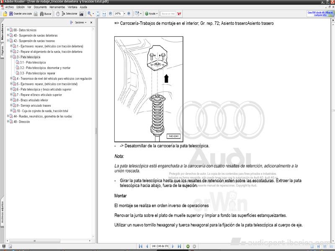Click the grey next view button

coord(194,246)
